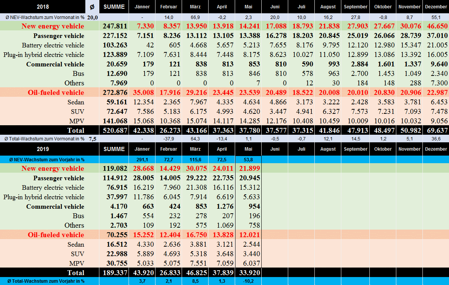
Task: Click 2019 Battery electric März value "21.308"
Action: pyautogui.click(x=196, y=187)
